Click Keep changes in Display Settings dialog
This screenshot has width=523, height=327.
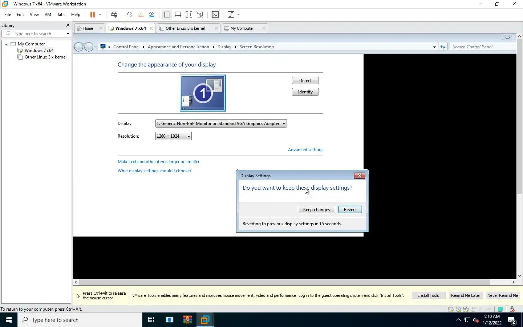click(316, 210)
